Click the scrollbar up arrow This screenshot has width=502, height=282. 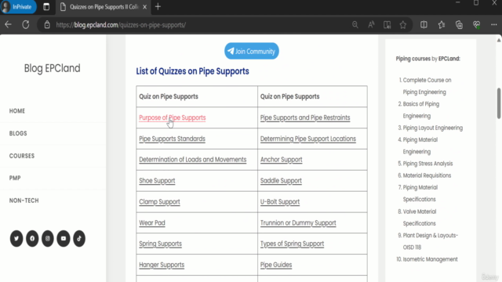click(x=499, y=40)
